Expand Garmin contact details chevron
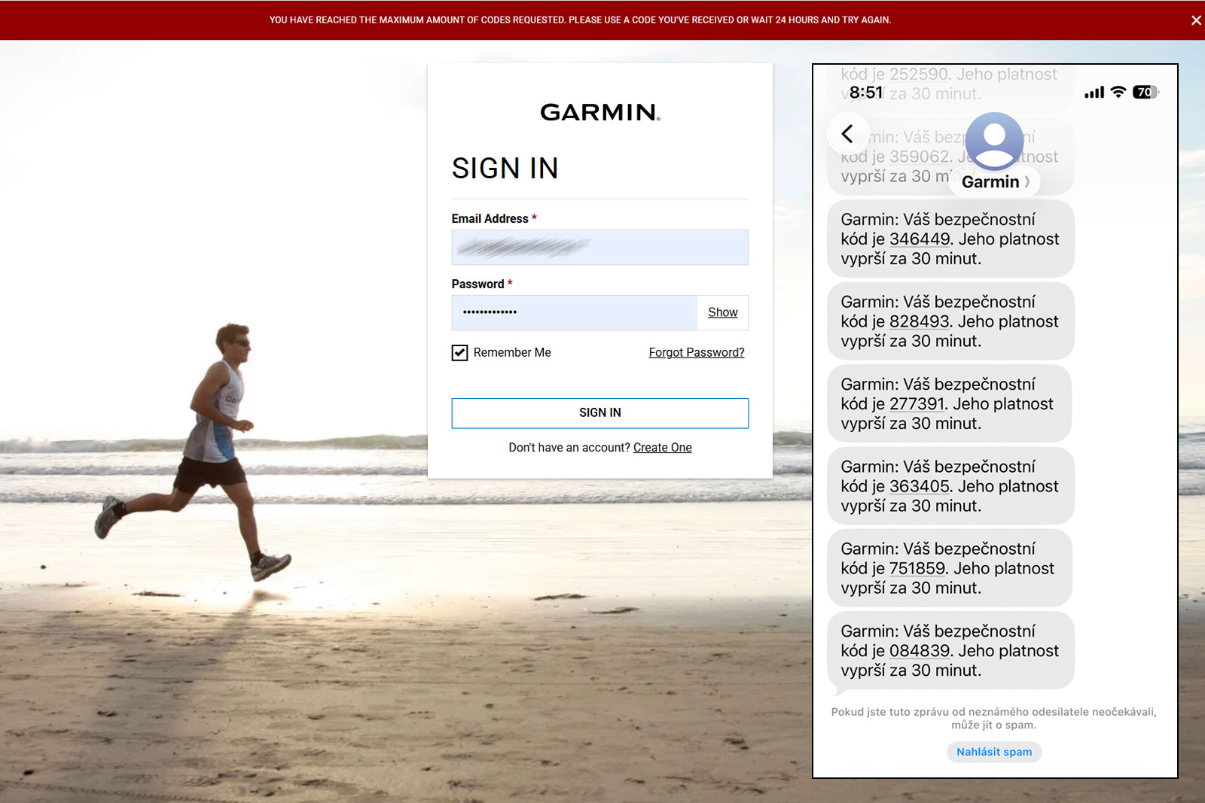The width and height of the screenshot is (1205, 803). (1027, 182)
